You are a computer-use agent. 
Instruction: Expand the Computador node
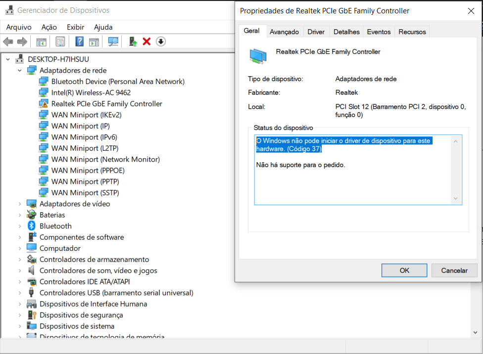coord(20,248)
